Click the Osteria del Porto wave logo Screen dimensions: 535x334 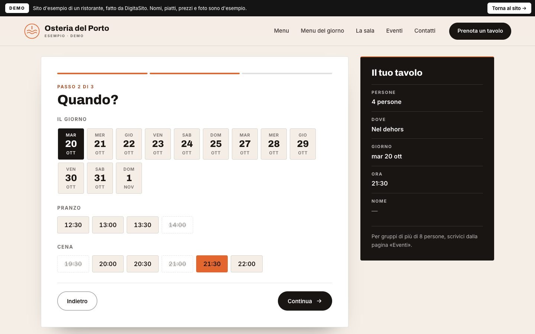[32, 31]
